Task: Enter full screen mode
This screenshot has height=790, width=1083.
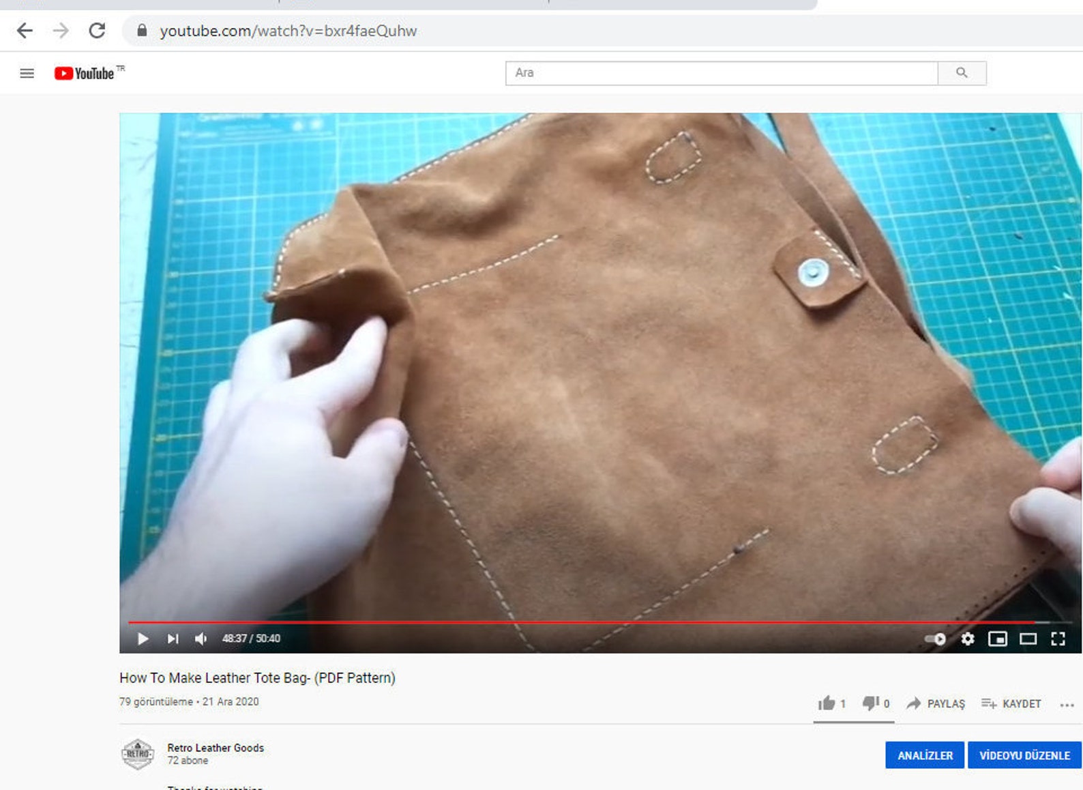Action: (x=1058, y=639)
